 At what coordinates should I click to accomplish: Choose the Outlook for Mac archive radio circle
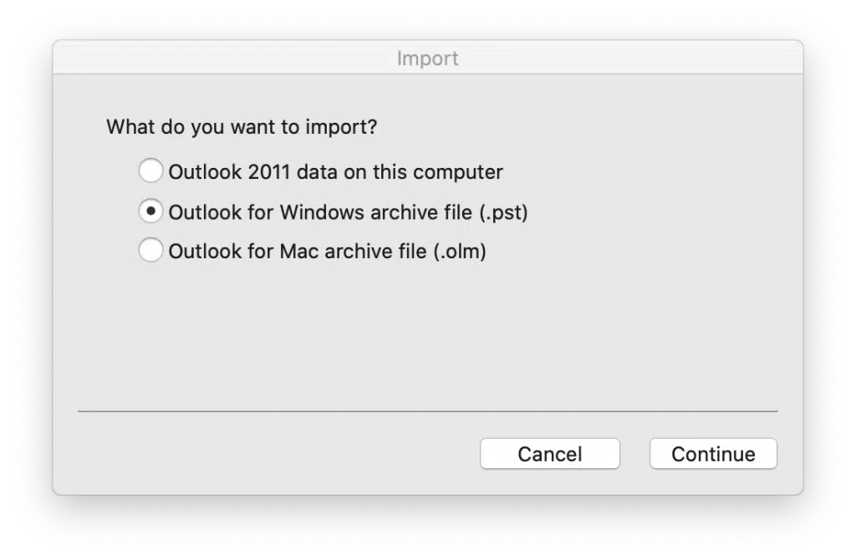coord(150,250)
